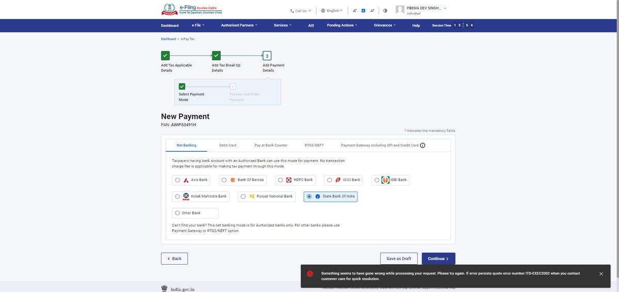
Task: Click the india.gov.in footer text
Action: click(183, 289)
